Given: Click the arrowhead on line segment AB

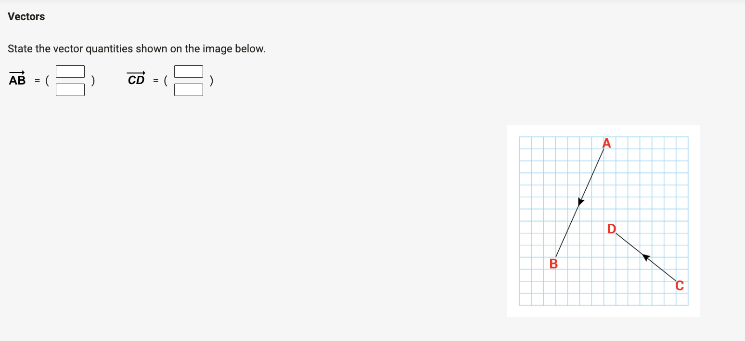Looking at the screenshot, I should coord(580,202).
